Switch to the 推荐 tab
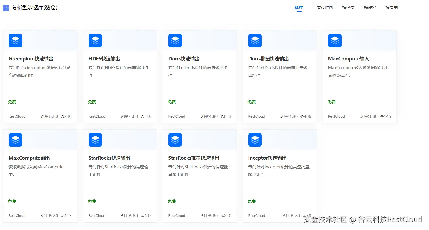Viewport: 429px width, 230px height. 298,7
